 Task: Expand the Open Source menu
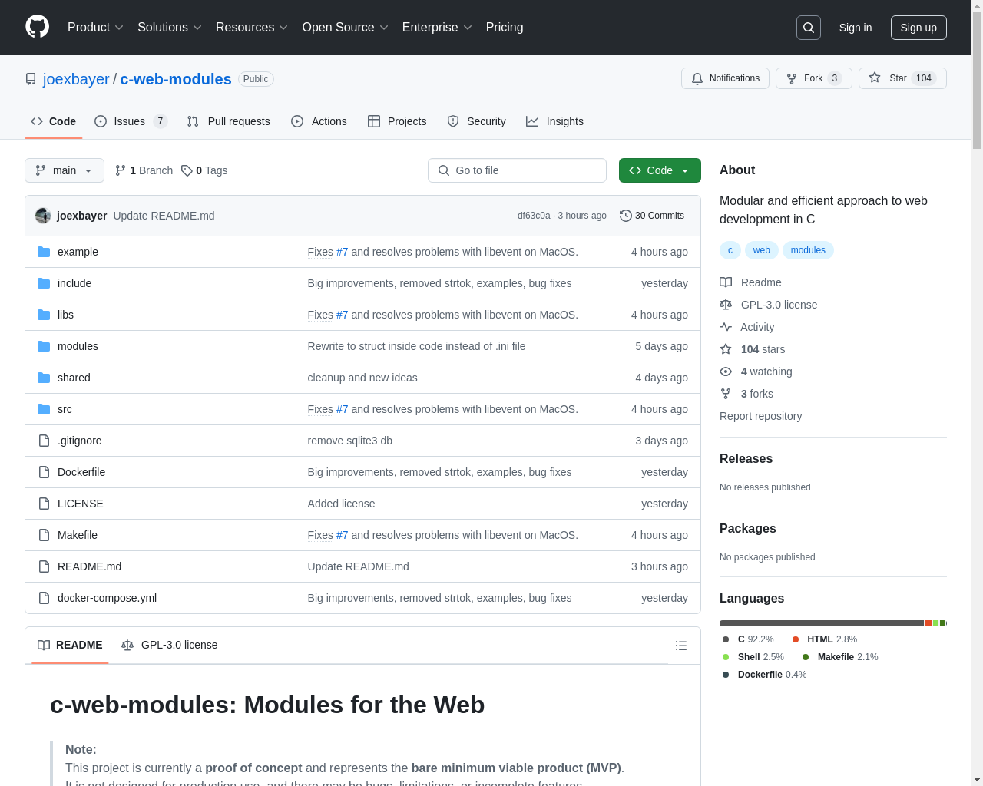(x=346, y=28)
